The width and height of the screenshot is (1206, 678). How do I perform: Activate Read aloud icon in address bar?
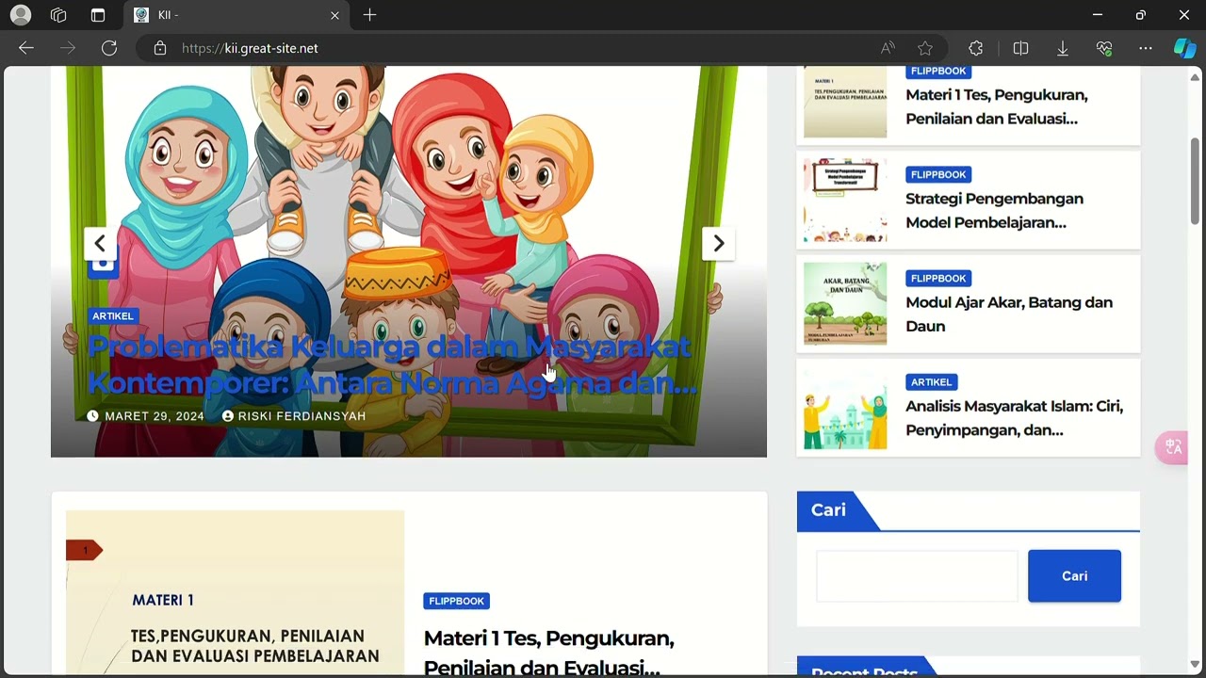888,48
